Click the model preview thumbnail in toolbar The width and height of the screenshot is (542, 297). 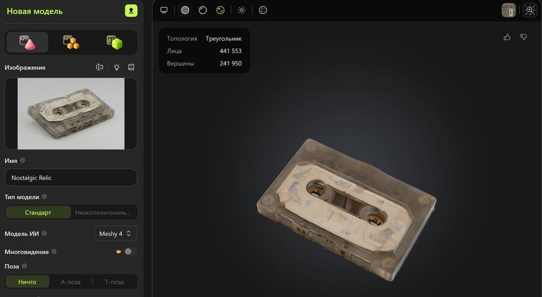509,10
